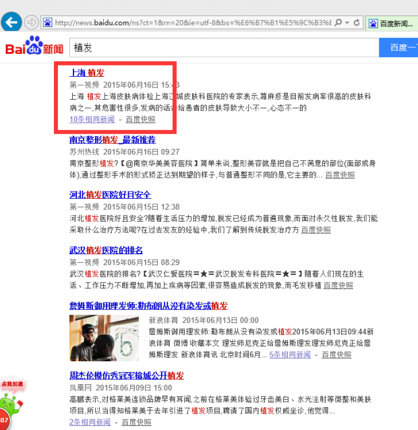Open the 上海 植发 news headline

click(x=87, y=73)
